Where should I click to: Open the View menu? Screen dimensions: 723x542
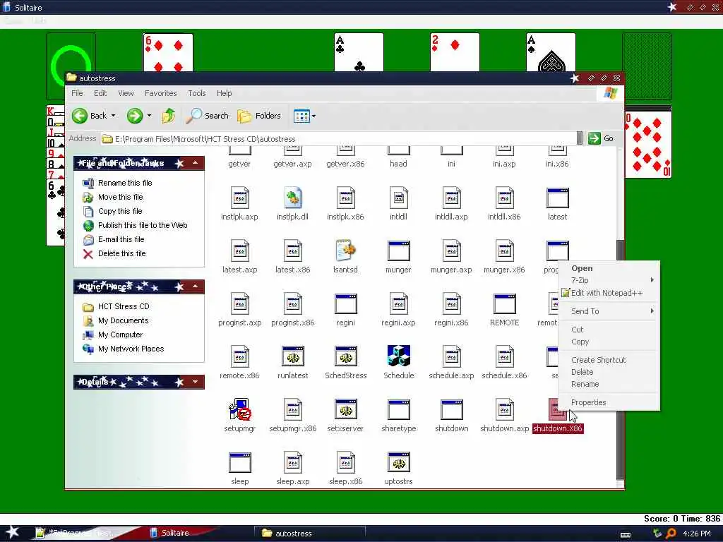pos(126,93)
